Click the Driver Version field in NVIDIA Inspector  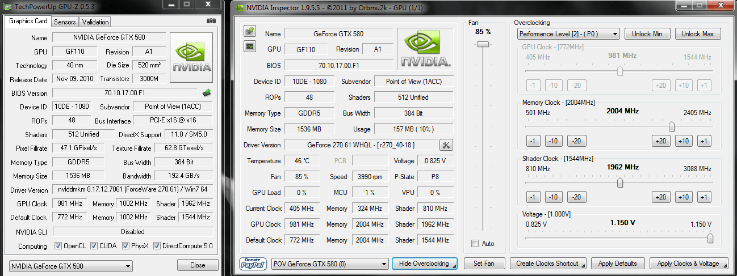tap(362, 145)
